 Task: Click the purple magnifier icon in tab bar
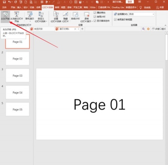click(x=143, y=29)
